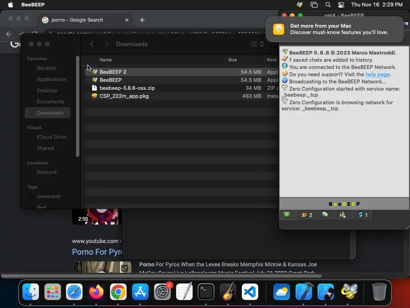Select the rewwrerer tag in Finder sidebar
The width and height of the screenshot is (410, 308).
(48, 197)
